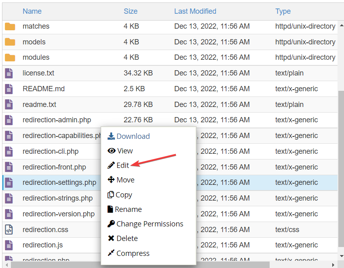Image resolution: width=344 pixels, height=268 pixels.
Task: Click the folder icon beside models
Action: [9, 42]
